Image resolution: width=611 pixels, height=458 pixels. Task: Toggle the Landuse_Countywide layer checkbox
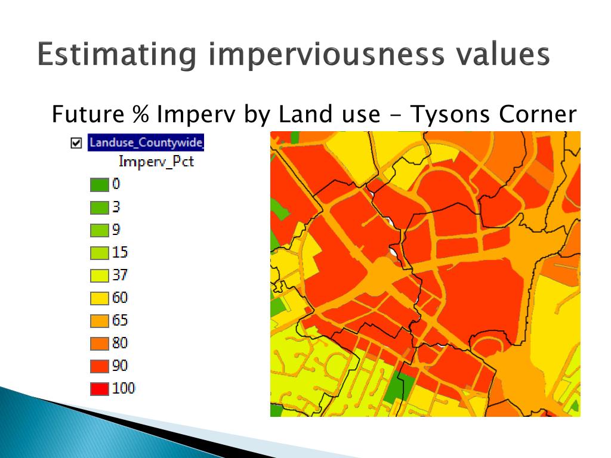pos(76,143)
